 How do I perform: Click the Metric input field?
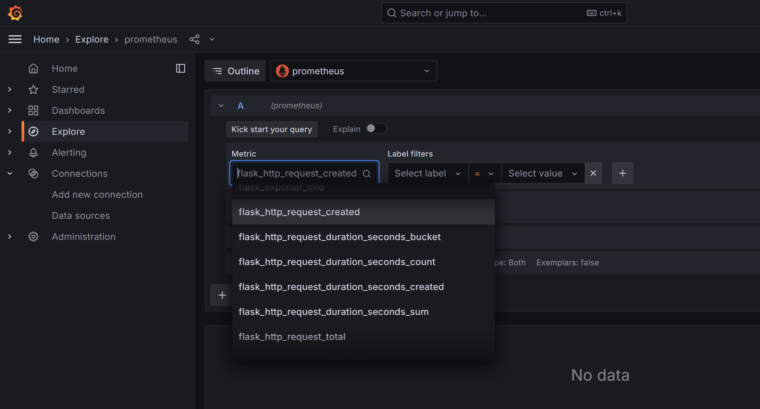pyautogui.click(x=304, y=173)
